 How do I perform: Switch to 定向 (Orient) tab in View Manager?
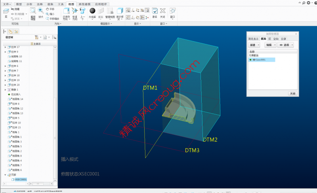pyautogui.click(x=276, y=39)
